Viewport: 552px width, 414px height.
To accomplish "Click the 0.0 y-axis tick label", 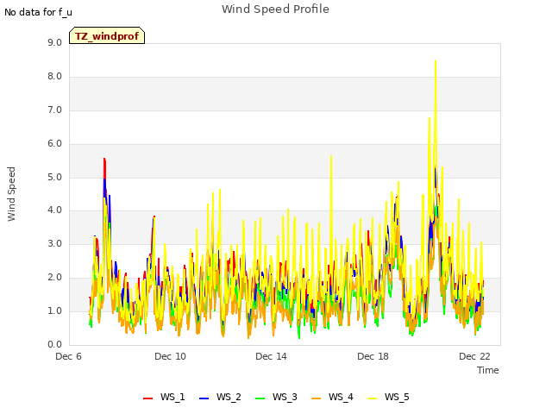I will pos(54,345).
